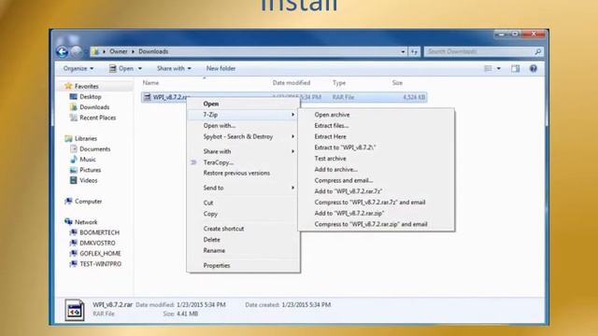Click the TeraCopy icon in context menu

coord(193,162)
